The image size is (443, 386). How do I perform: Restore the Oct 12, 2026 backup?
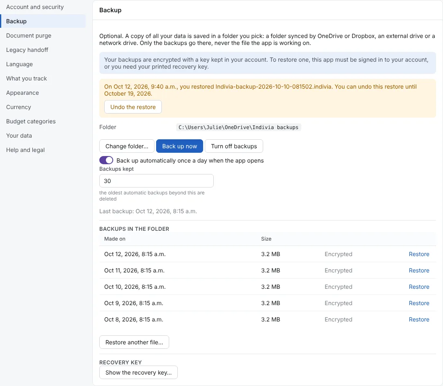coord(419,254)
